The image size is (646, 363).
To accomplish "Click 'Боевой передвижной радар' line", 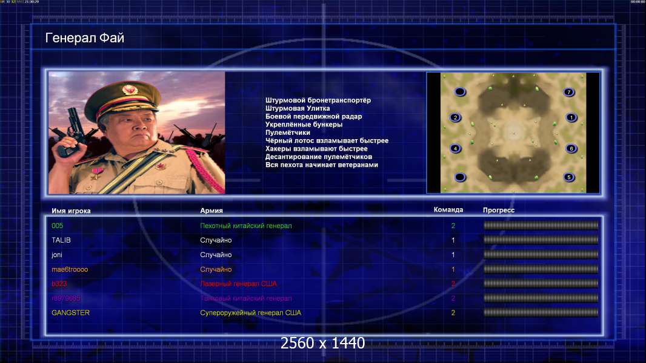I will (313, 116).
